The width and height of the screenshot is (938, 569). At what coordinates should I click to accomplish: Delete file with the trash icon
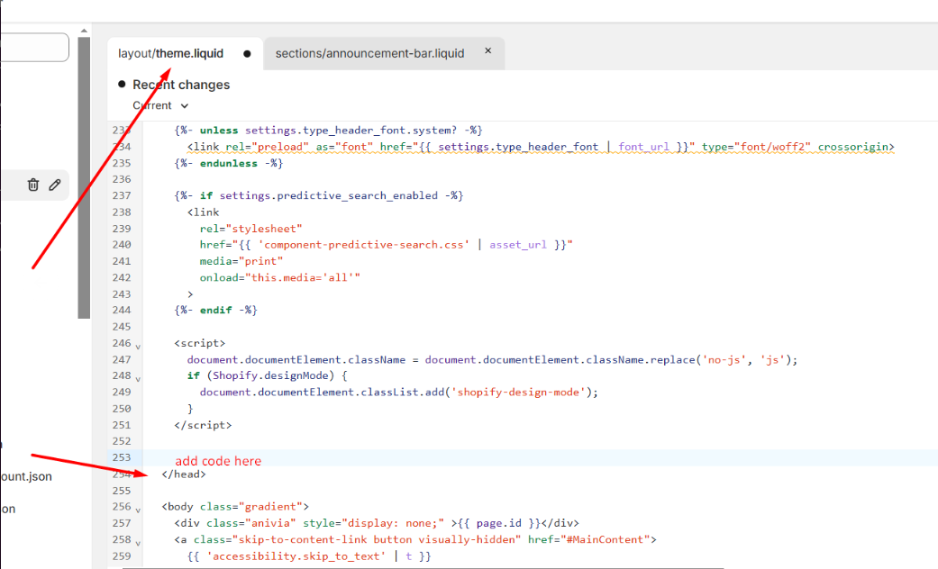(33, 185)
